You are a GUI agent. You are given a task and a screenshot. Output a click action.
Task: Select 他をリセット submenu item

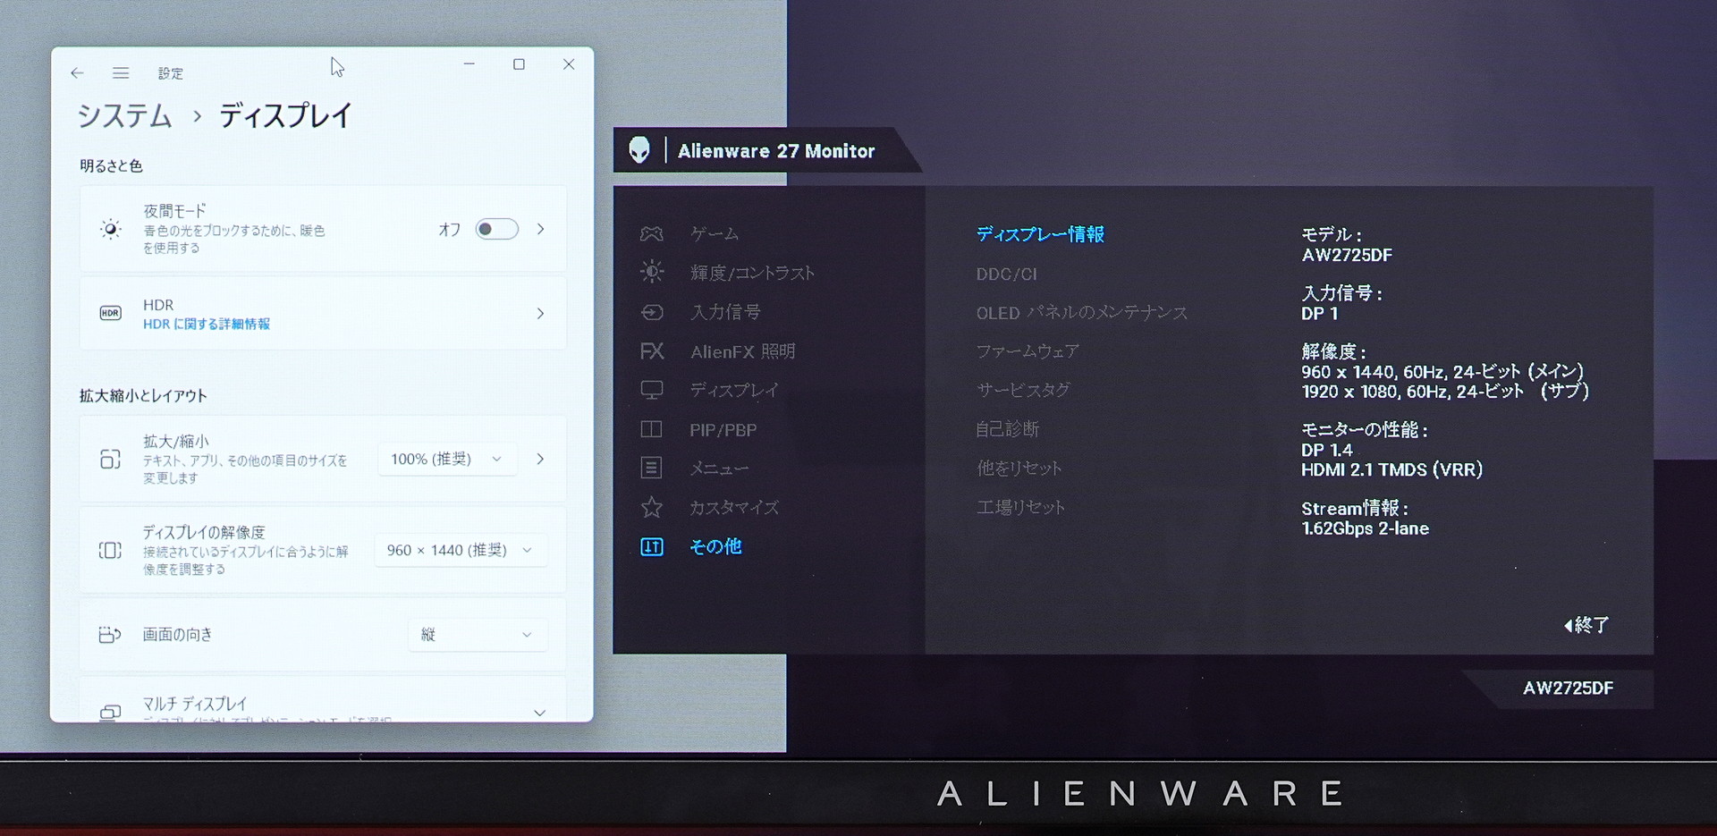1019,469
